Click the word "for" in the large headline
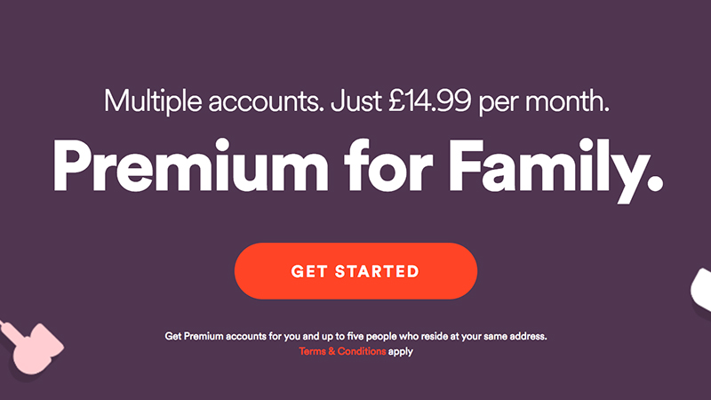 [x=388, y=164]
